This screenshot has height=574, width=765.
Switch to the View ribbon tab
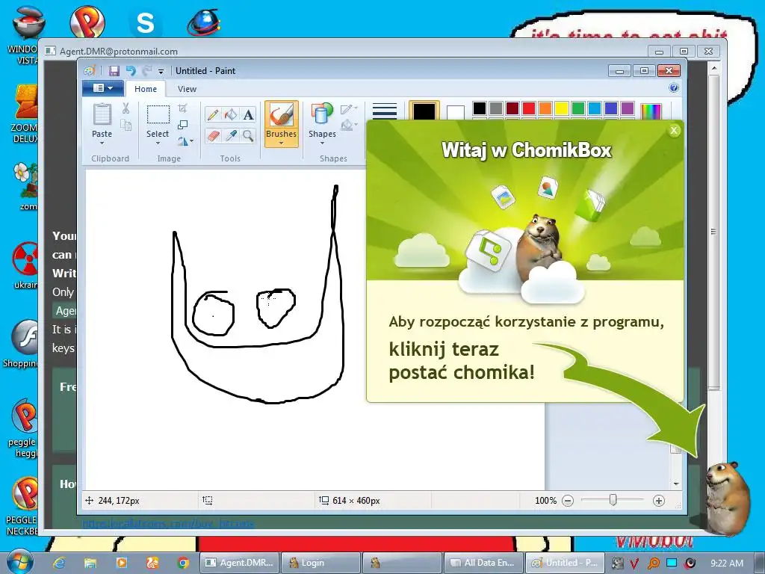187,89
